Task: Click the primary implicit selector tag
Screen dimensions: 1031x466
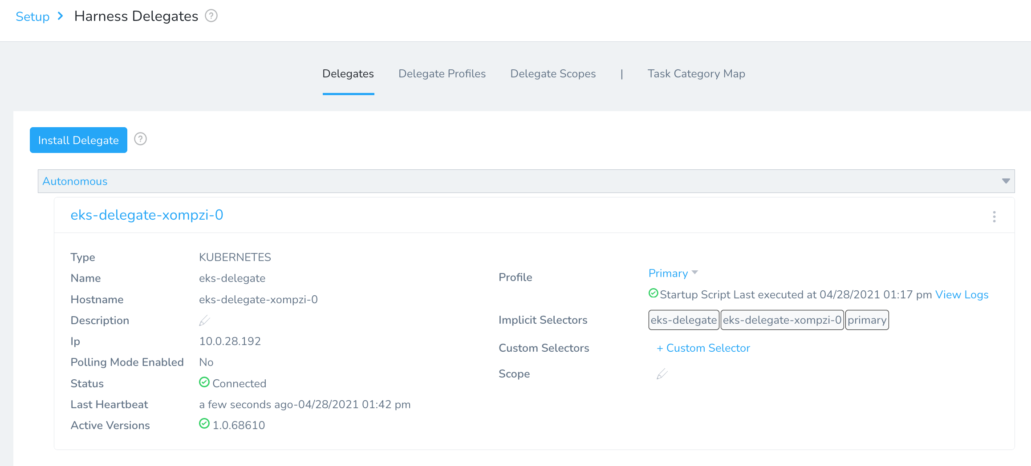Action: (867, 320)
